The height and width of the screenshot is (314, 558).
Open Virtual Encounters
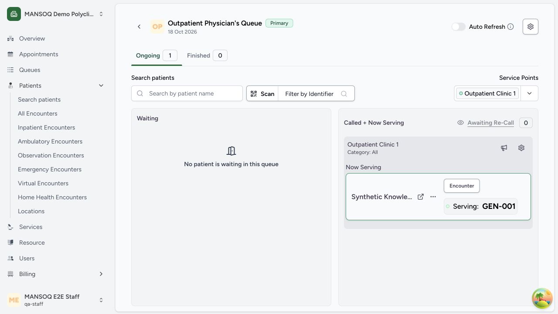pos(43,183)
